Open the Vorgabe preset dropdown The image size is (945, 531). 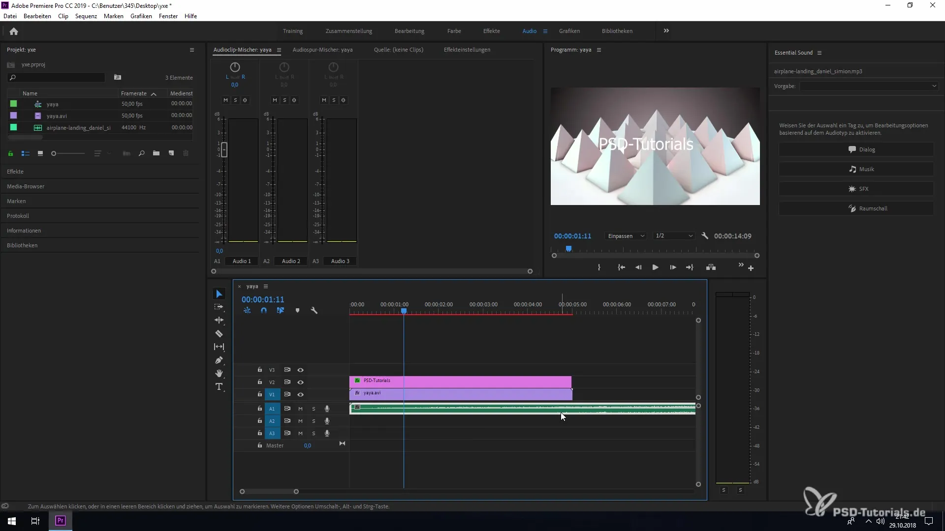point(869,86)
